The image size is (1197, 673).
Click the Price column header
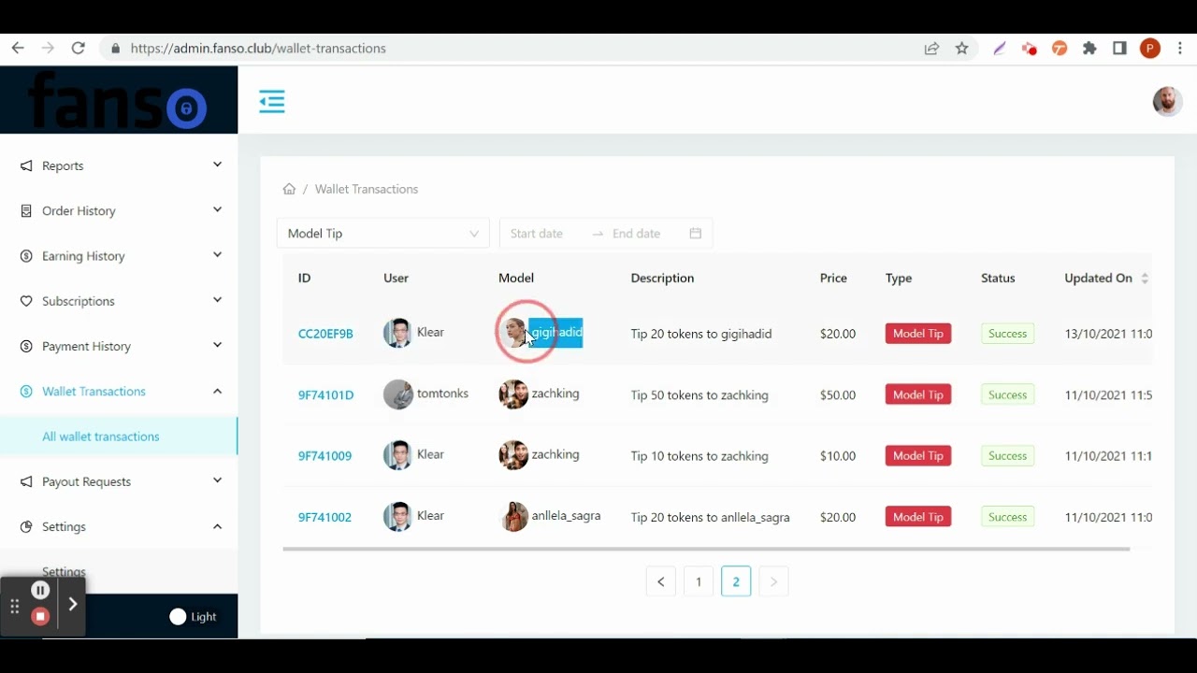pos(833,279)
